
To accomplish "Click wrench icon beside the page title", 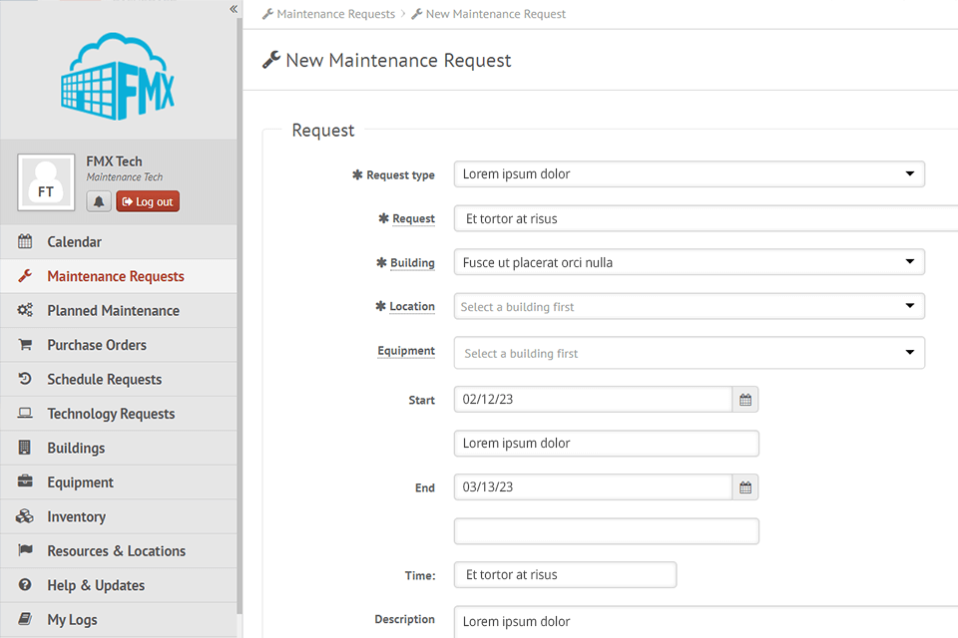I will click(271, 60).
